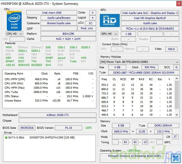Click the Intel Inside Atom CPU logo
This screenshot has width=182, height=164.
(x=14, y=21)
